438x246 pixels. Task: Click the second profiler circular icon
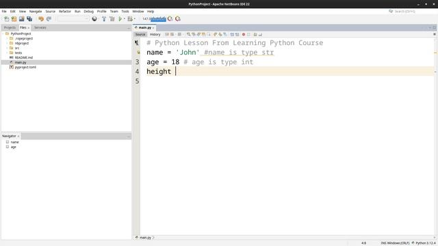pyautogui.click(x=178, y=19)
